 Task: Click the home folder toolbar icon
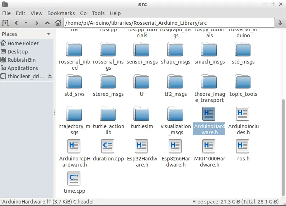[x=58, y=23]
